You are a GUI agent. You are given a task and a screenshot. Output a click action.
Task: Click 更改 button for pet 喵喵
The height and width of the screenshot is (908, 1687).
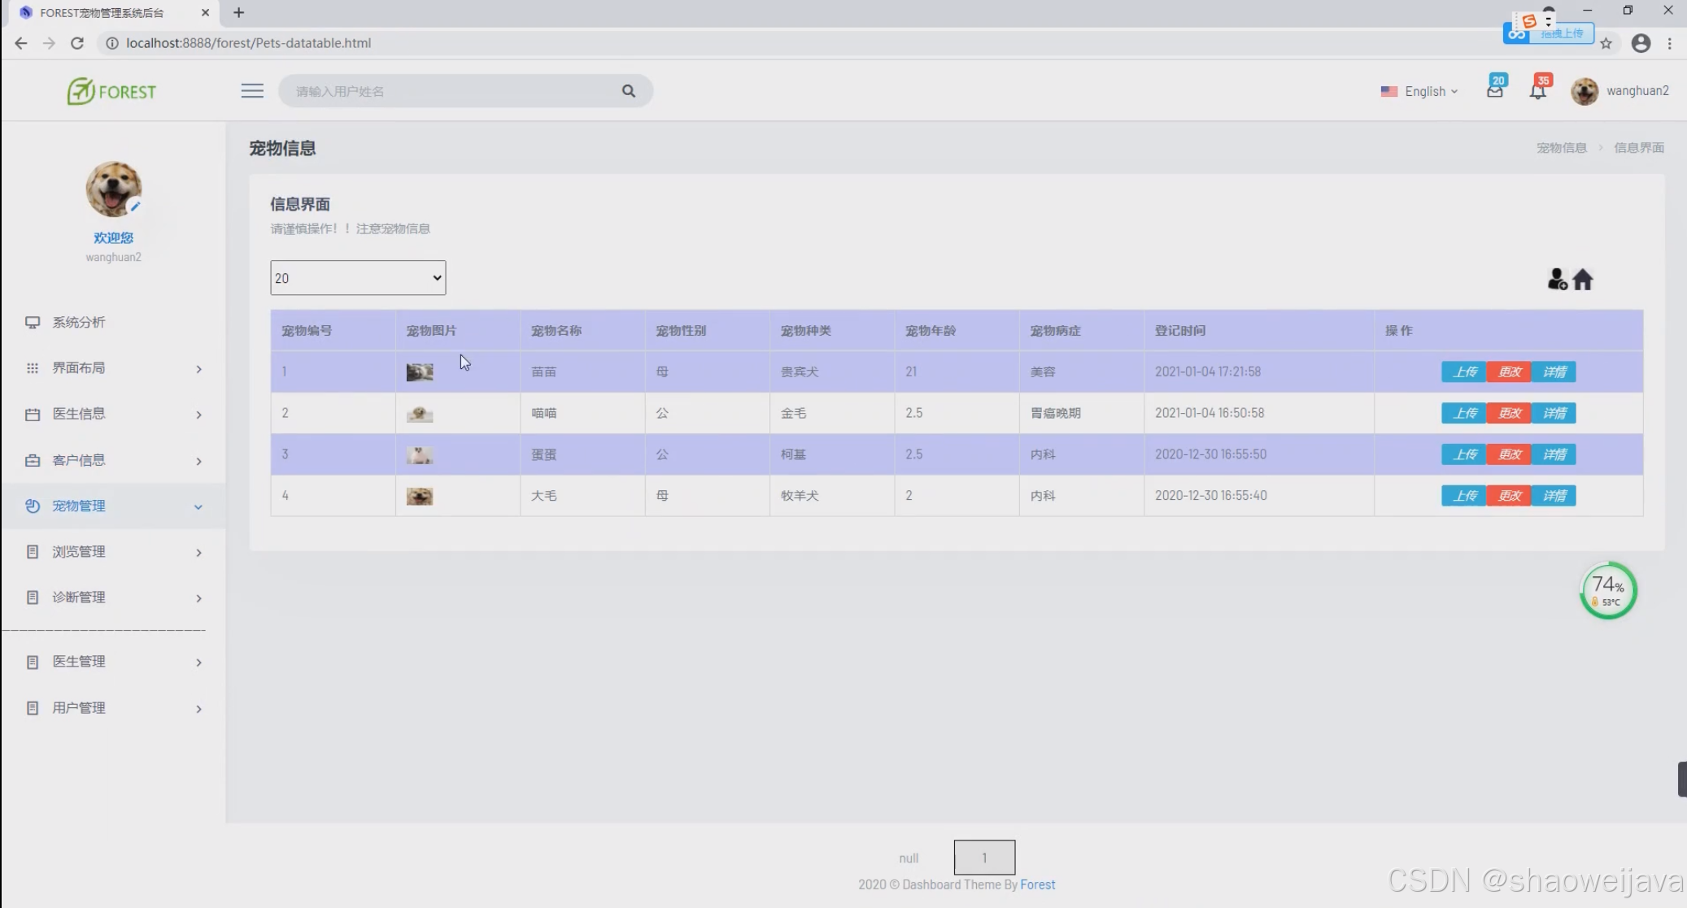1509,413
